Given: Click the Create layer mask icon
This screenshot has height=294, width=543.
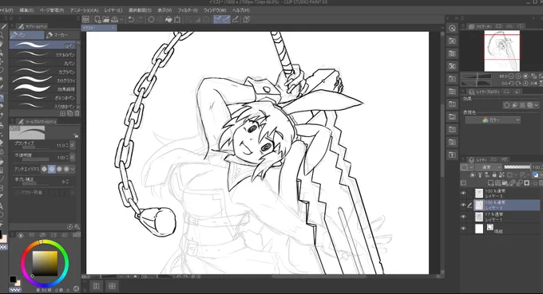Looking at the screenshot, I should pyautogui.click(x=527, y=182).
